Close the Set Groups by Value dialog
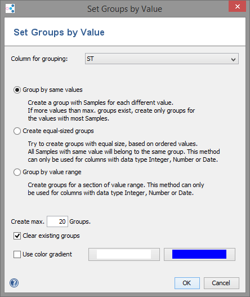Viewport: 250px width, 297px height. click(237, 7)
